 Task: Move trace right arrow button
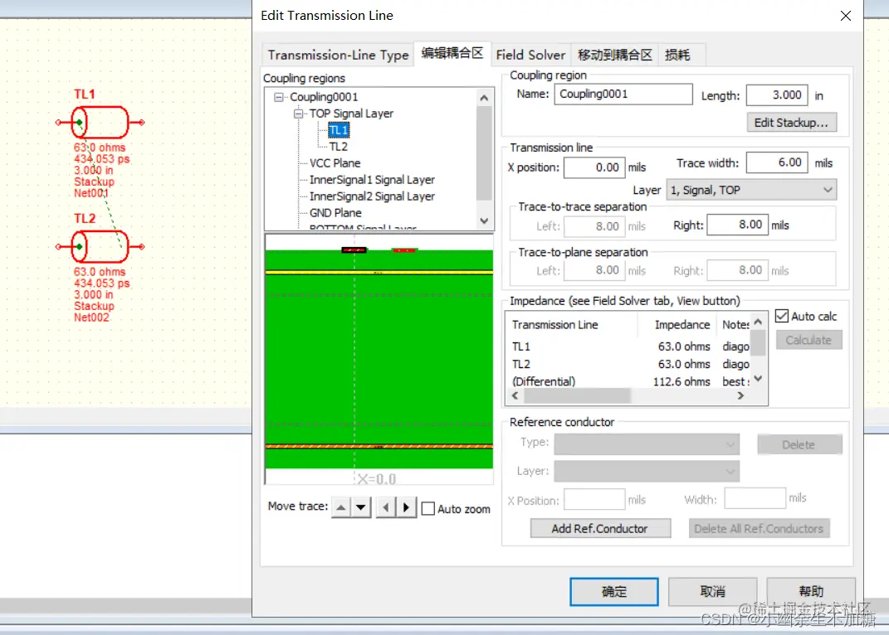pos(406,507)
